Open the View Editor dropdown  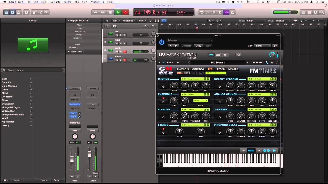tap(262, 46)
